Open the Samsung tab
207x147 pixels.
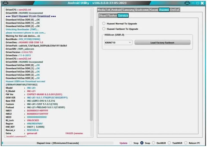(128, 10)
